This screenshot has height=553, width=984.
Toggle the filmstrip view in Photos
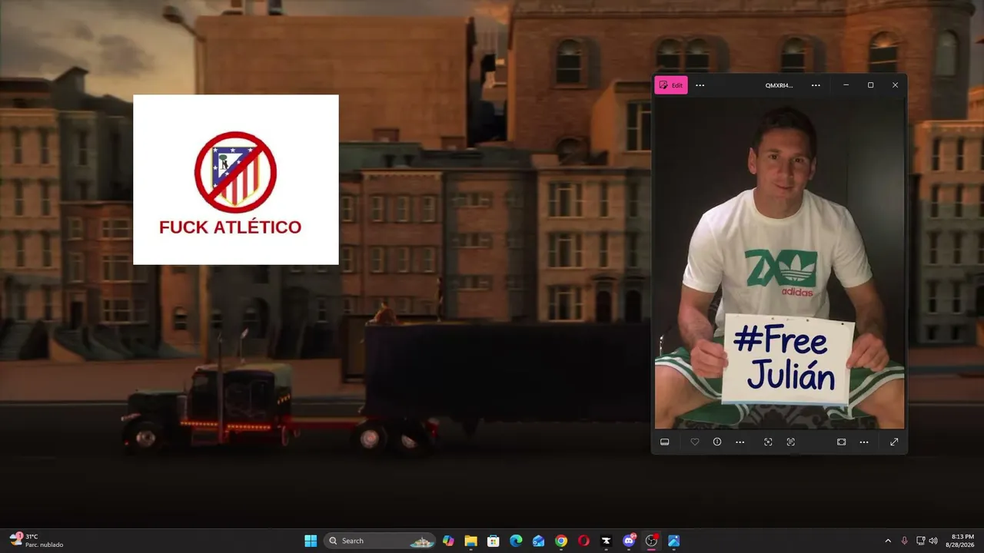(x=665, y=442)
